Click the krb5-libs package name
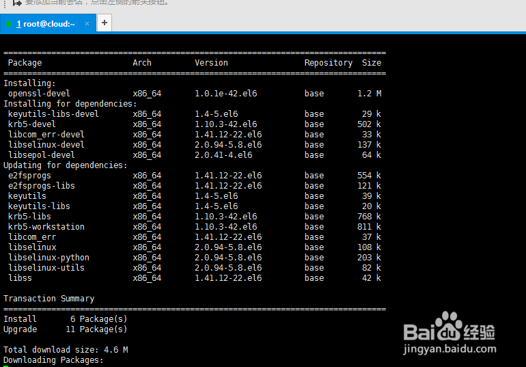Viewport: 526px width, 367px height. pyautogui.click(x=29, y=217)
